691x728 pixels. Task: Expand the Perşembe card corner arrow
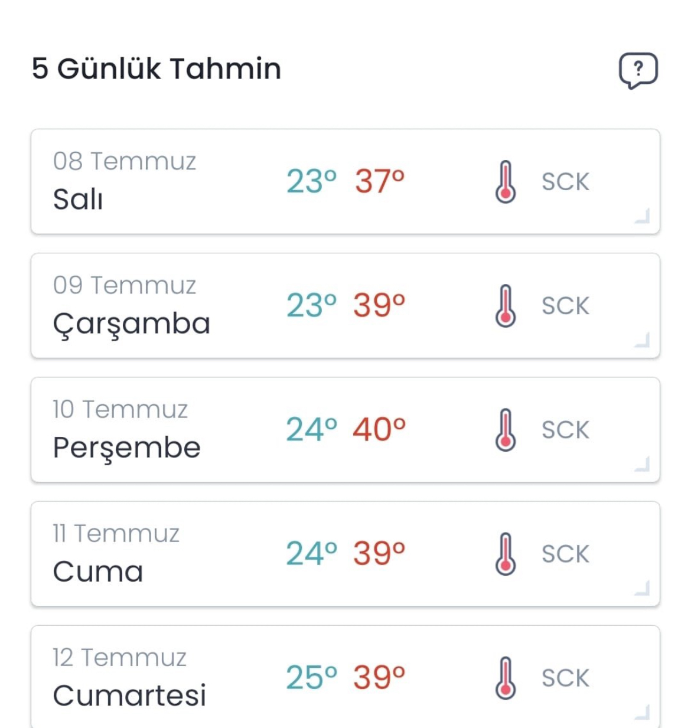[x=643, y=464]
